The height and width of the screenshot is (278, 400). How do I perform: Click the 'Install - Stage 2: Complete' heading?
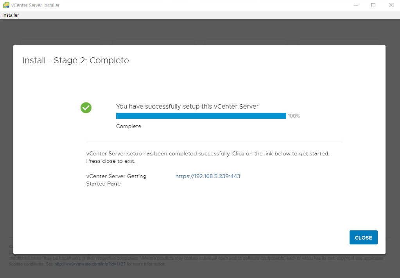(x=76, y=61)
